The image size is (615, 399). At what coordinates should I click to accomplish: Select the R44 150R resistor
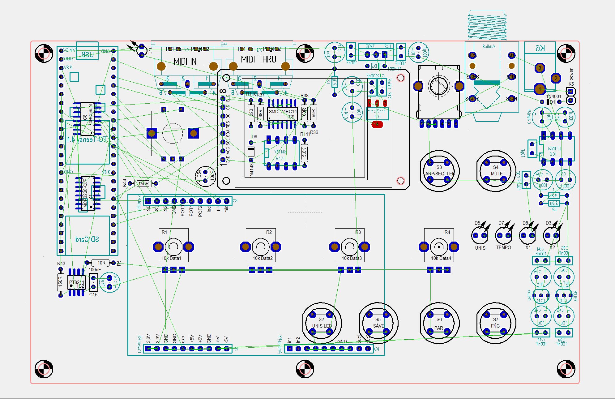coord(143,184)
